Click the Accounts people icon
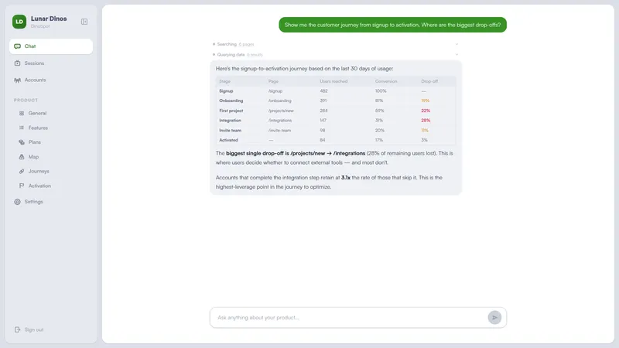 coord(17,80)
